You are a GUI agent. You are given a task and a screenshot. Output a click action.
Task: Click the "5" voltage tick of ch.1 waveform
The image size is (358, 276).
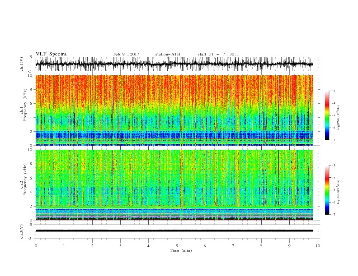(x=31, y=57)
